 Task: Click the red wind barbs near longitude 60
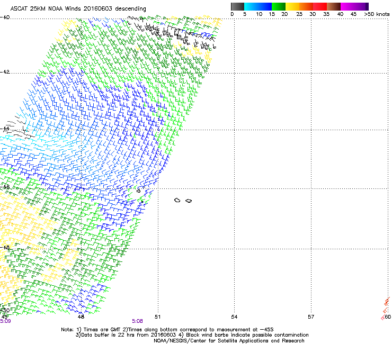coord(386,309)
